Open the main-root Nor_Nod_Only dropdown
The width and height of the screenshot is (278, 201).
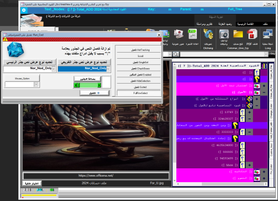coord(53,69)
